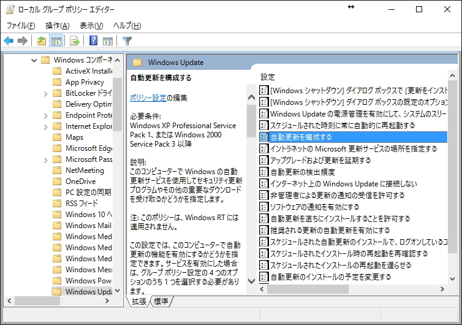Click the Windows Update header folder icon

pyautogui.click(x=137, y=63)
